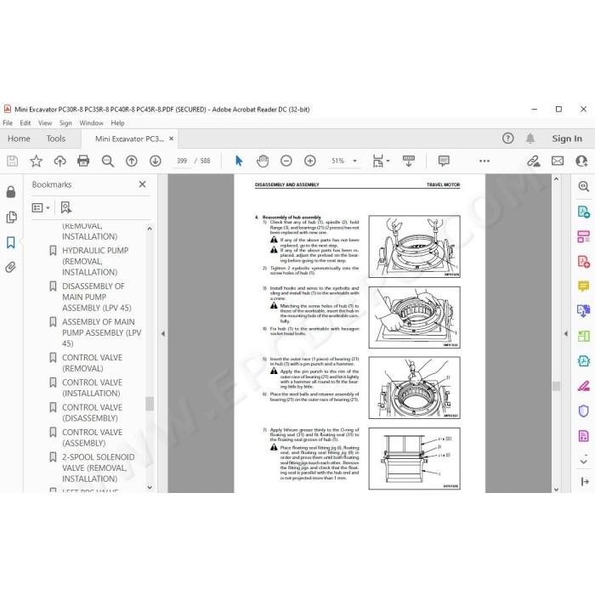Open more tools ellipsis menu

pyautogui.click(x=484, y=161)
